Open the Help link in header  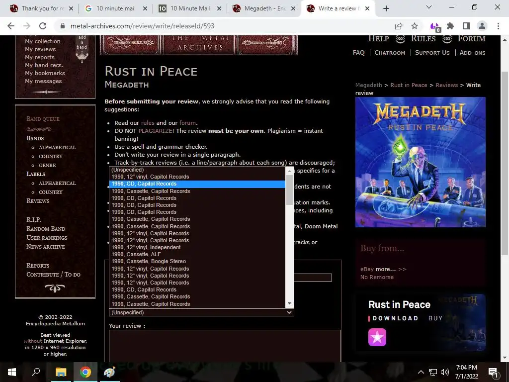pos(378,39)
